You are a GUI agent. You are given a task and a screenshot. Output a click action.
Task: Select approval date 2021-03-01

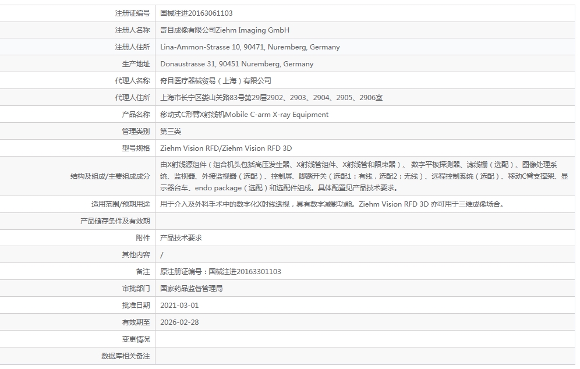pyautogui.click(x=179, y=306)
